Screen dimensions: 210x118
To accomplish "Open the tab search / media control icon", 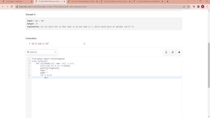I will tap(194, 7).
